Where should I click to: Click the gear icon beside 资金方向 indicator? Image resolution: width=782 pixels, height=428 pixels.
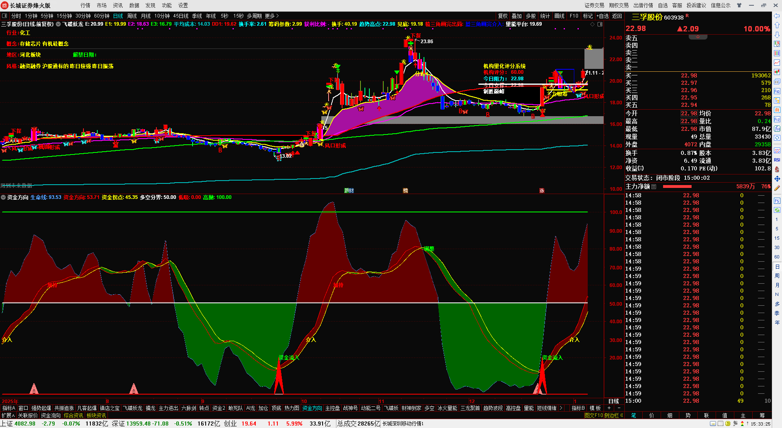coord(4,197)
